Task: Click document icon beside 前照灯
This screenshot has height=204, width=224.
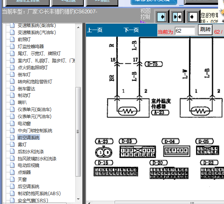Action: (x=12, y=39)
